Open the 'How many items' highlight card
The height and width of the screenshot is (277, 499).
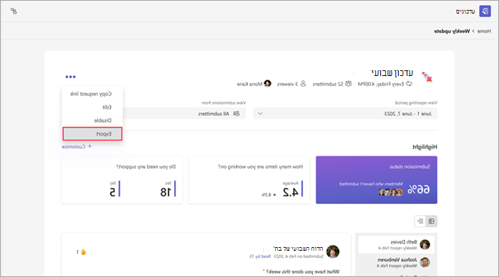(249, 180)
